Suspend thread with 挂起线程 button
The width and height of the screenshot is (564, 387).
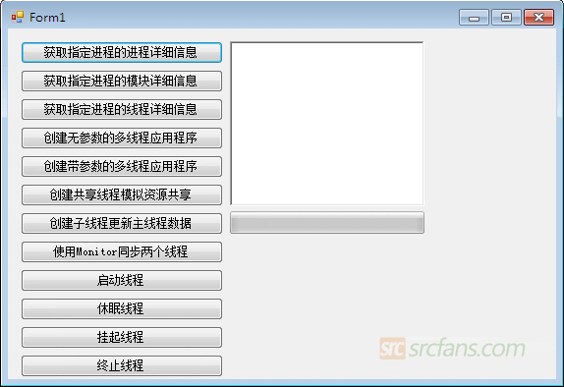point(122,337)
